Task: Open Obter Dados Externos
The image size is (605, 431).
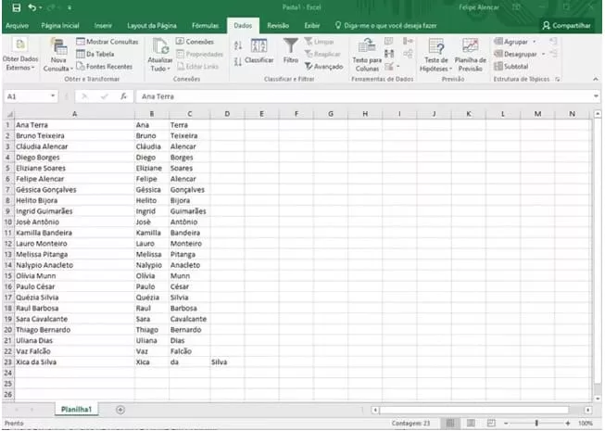Action: [x=20, y=54]
